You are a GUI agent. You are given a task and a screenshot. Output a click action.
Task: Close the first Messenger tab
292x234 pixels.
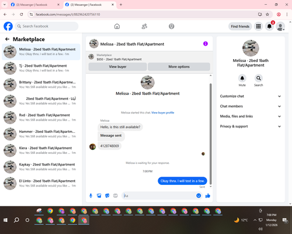pos(58,5)
